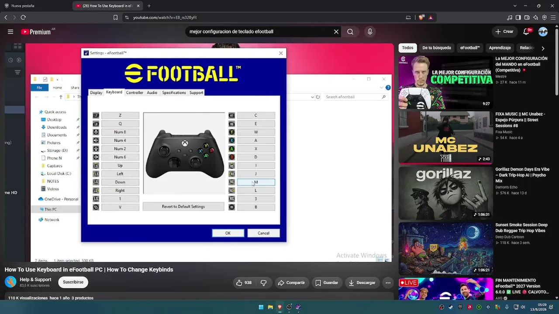Open the MC Unabez video thumbnail
The image size is (559, 314).
pyautogui.click(x=445, y=137)
